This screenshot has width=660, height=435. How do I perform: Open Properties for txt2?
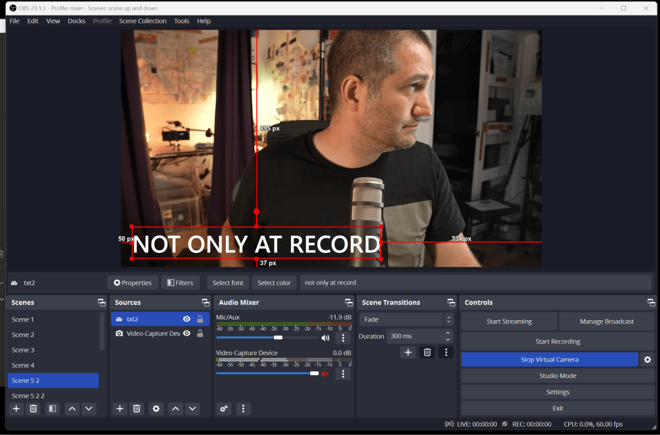pos(133,283)
